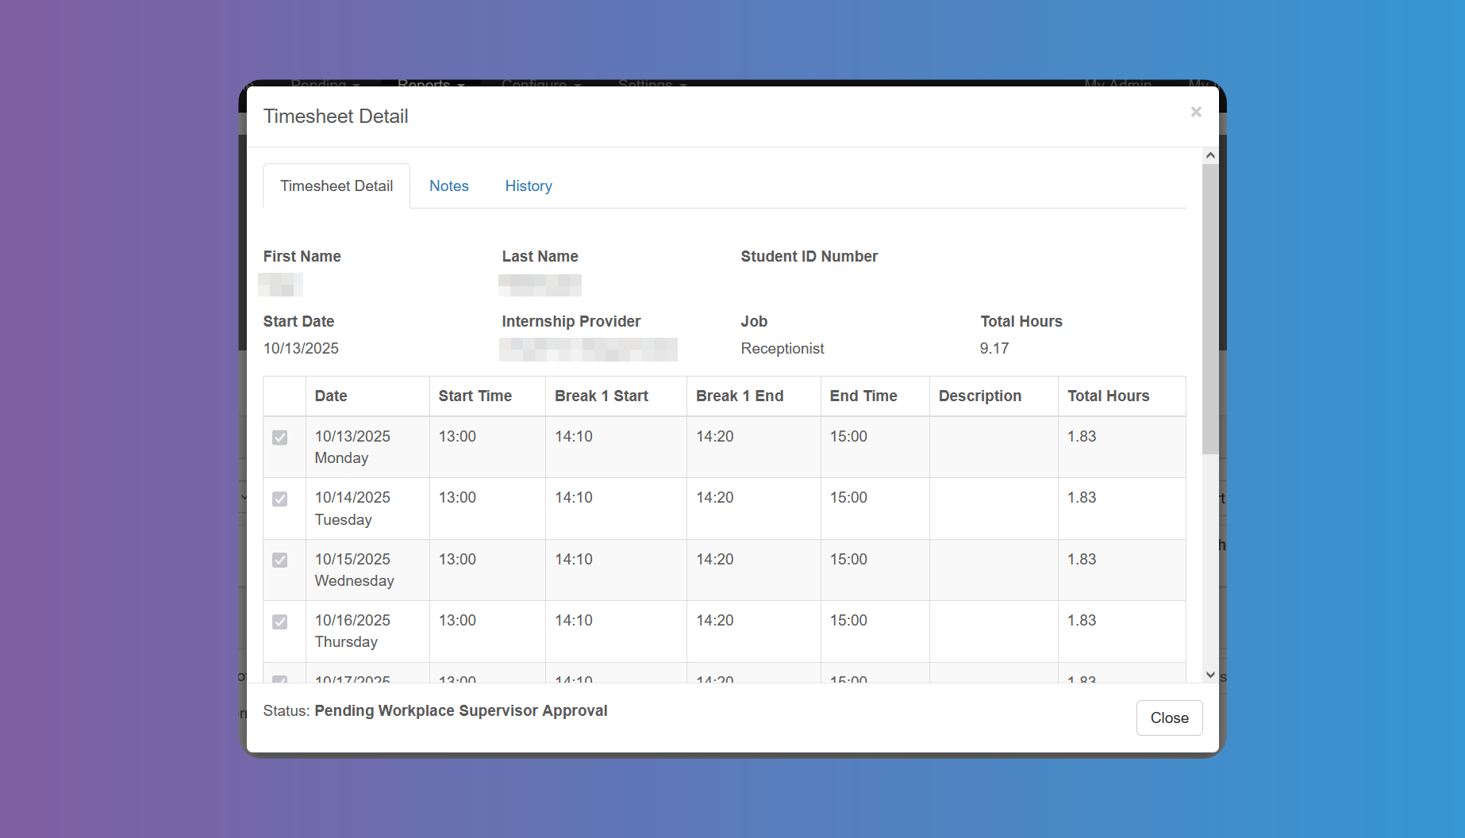Click the Student ID Number label
Screen dimensions: 1465x838
[809, 256]
